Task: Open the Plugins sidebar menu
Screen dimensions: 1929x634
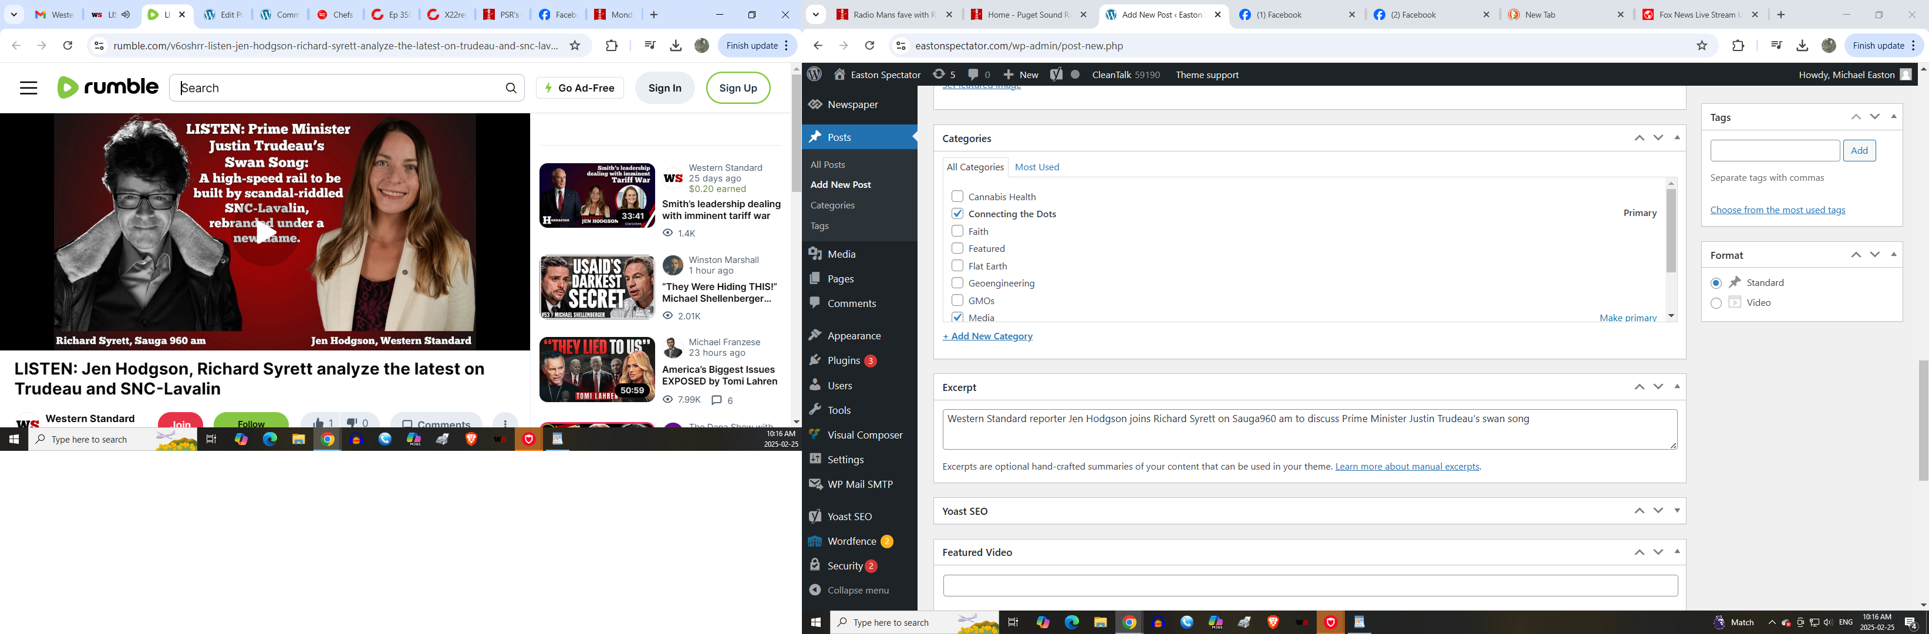Action: click(x=843, y=360)
